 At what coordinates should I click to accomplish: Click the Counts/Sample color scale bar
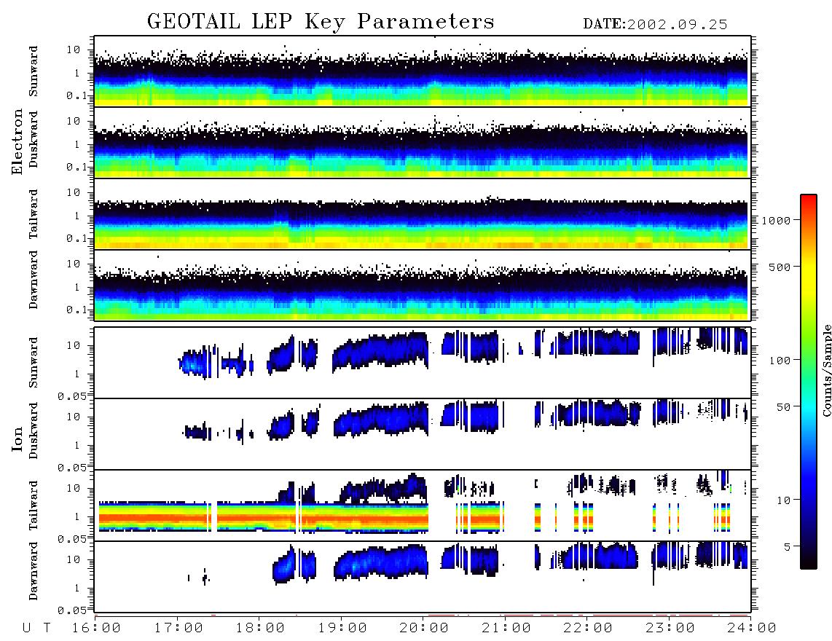[x=808, y=382]
